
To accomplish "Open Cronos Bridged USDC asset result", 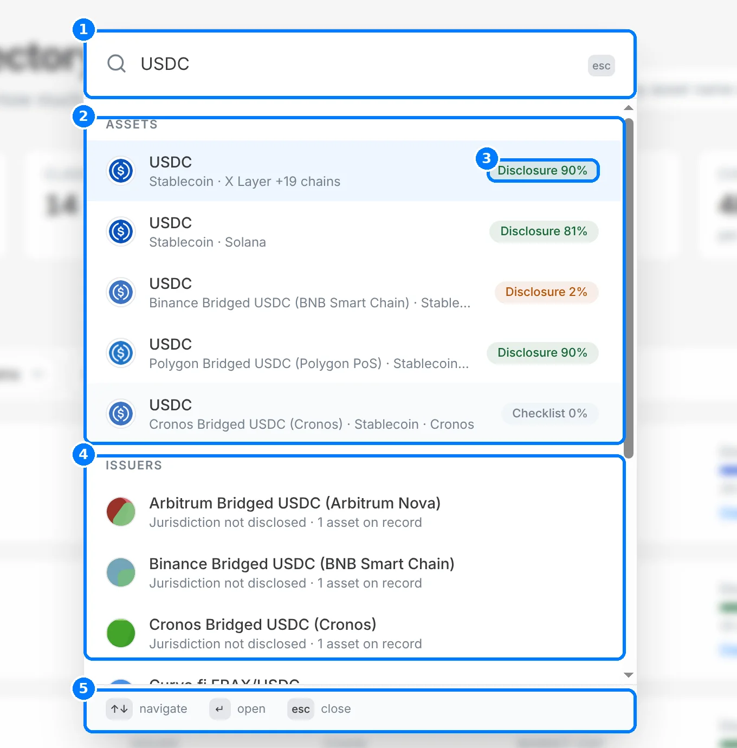I will tap(354, 414).
